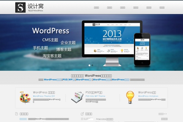The height and width of the screenshot is (122, 183).
Task: Click the target icon beside the news heading
Action: pos(82,114)
